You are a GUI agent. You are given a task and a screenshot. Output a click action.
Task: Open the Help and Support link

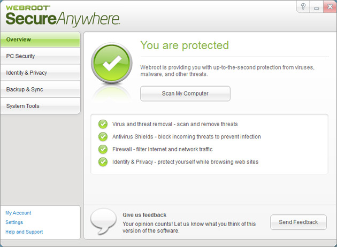point(24,231)
